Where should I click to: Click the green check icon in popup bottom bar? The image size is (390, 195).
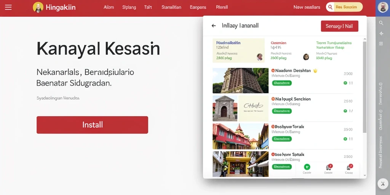[x=307, y=167]
